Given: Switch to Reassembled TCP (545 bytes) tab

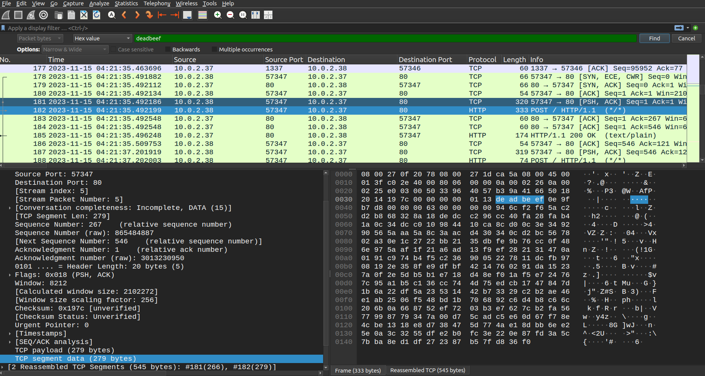Looking at the screenshot, I should pos(428,370).
